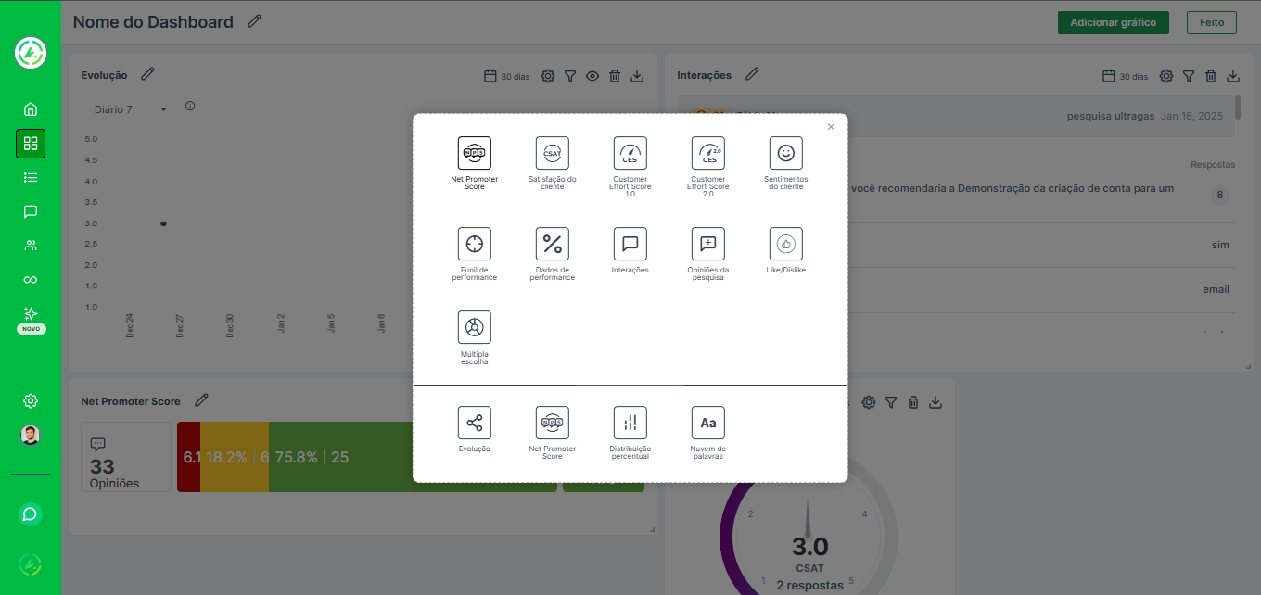Download the CSAT gauge panel

936,402
